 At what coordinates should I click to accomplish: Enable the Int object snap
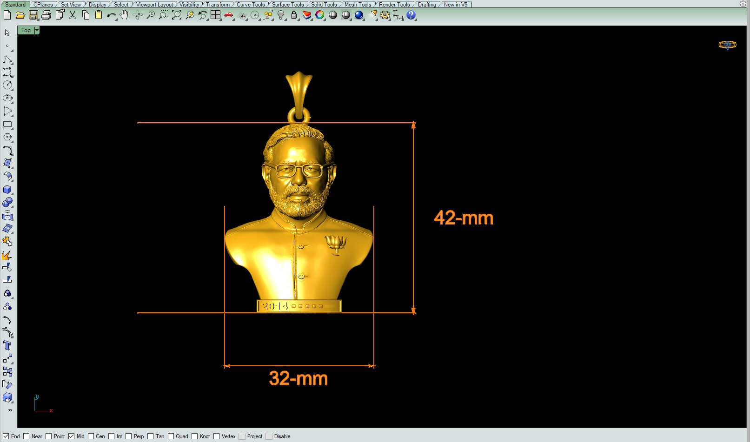112,436
